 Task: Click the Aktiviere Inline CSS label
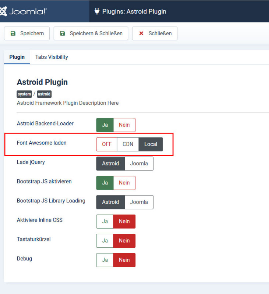40,220
